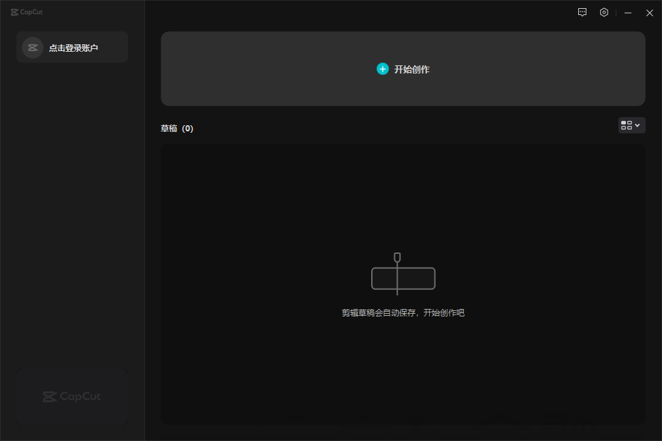Viewport: 662px width, 441px height.
Task: Click the account avatar icon
Action: click(x=33, y=48)
